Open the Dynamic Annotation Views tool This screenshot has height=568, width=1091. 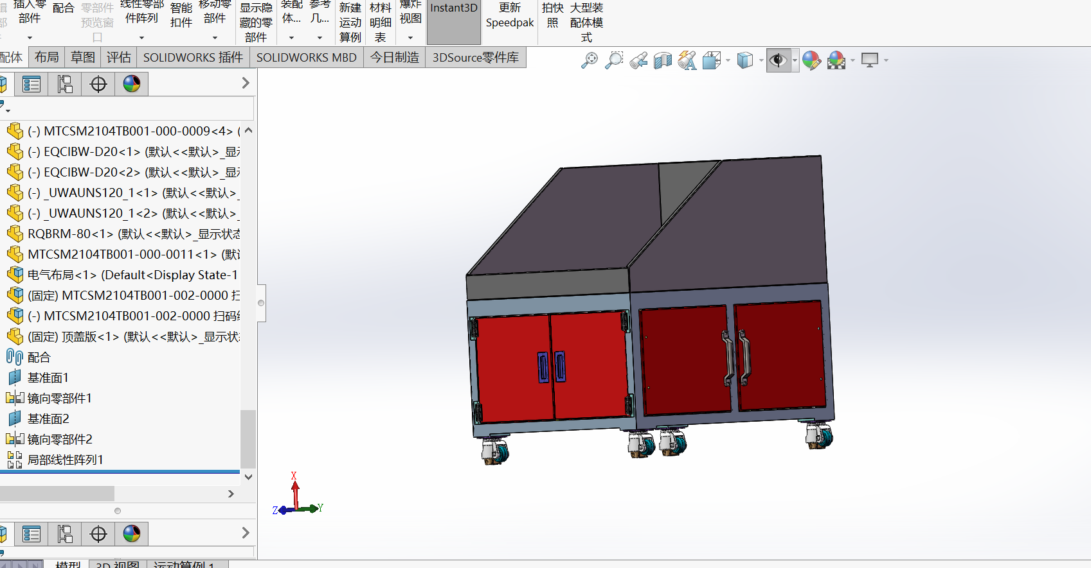pyautogui.click(x=687, y=60)
